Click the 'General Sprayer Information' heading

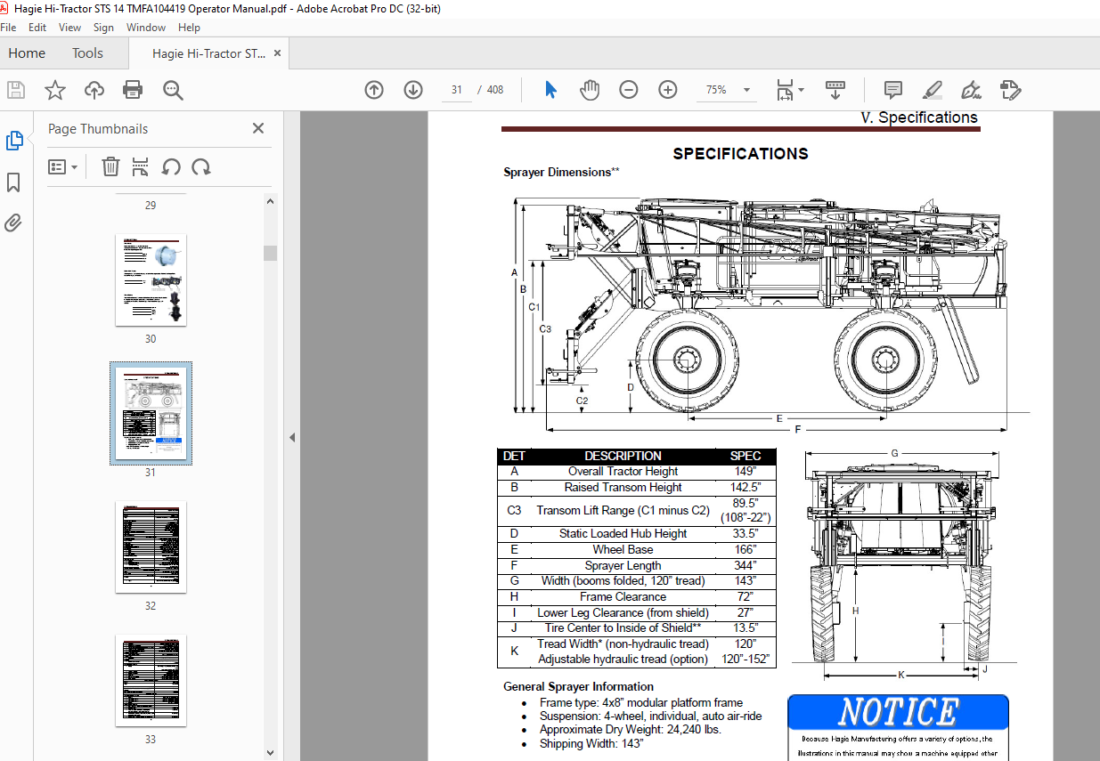click(x=578, y=687)
